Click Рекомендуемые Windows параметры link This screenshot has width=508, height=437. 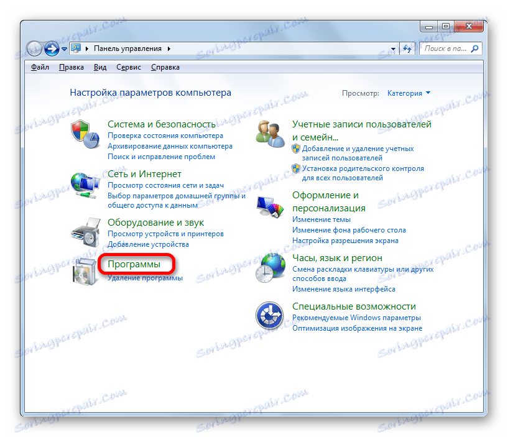click(x=356, y=318)
